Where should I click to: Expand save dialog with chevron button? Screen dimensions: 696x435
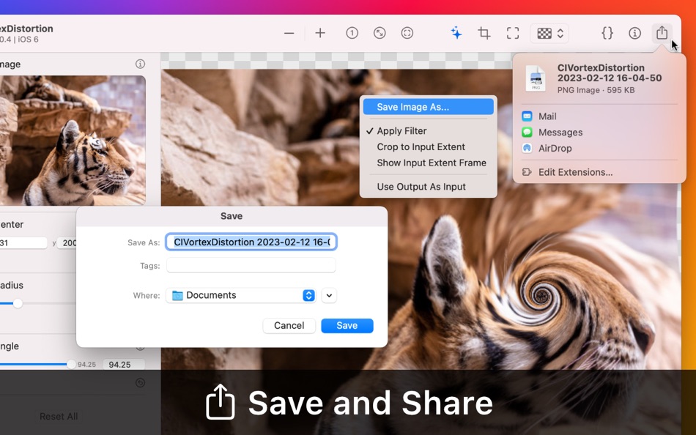click(329, 295)
